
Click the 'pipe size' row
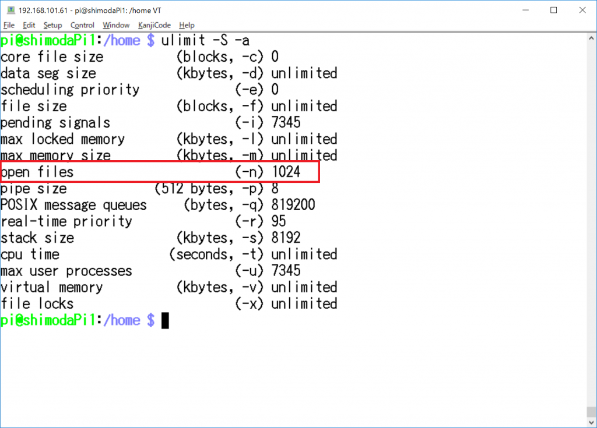click(x=139, y=189)
